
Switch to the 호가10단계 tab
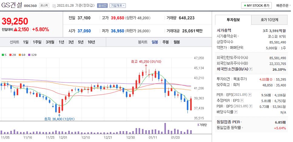tap(269, 20)
